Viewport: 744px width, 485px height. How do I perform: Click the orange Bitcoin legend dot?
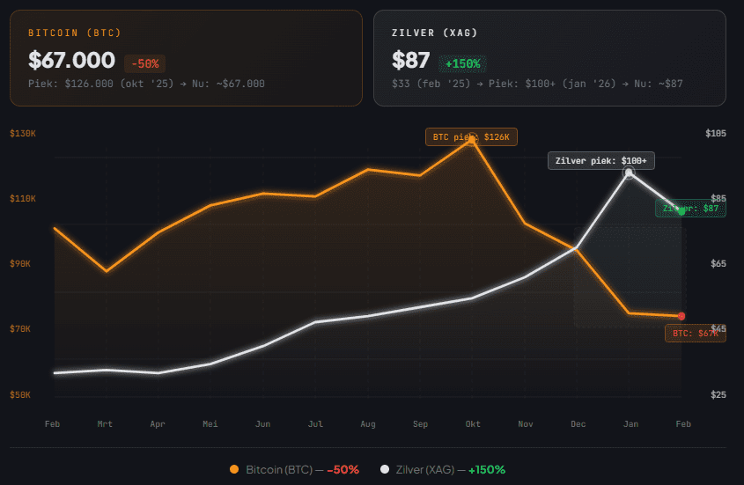[234, 469]
